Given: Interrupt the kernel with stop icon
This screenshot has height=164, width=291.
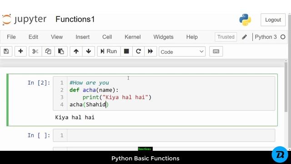Looking at the screenshot, I should (x=126, y=51).
